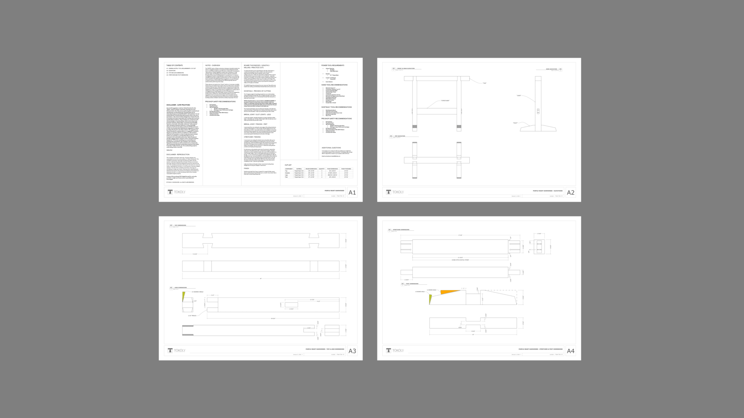Click the Foot Dimensions view label
The width and height of the screenshot is (744, 418).
[412, 284]
